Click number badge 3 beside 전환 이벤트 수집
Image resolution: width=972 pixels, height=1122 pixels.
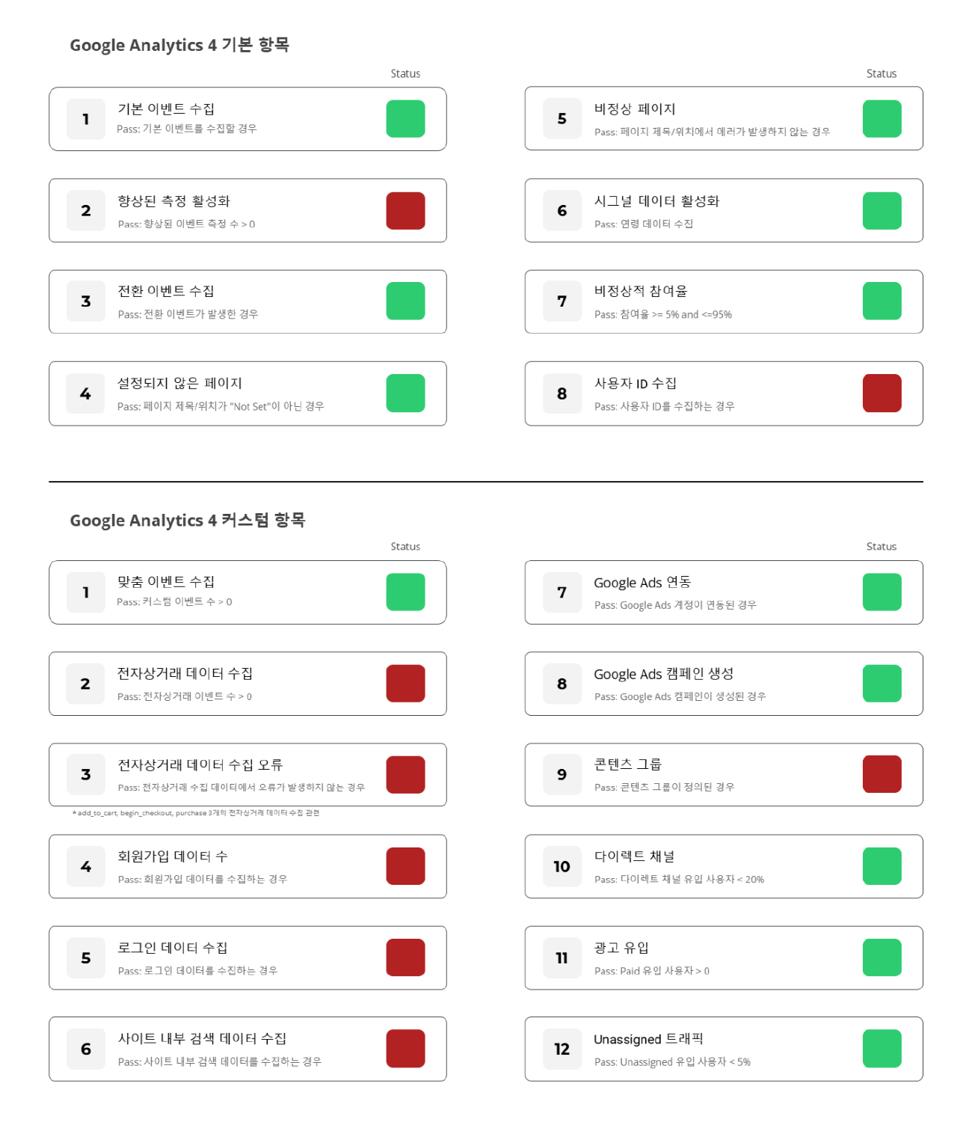point(86,301)
